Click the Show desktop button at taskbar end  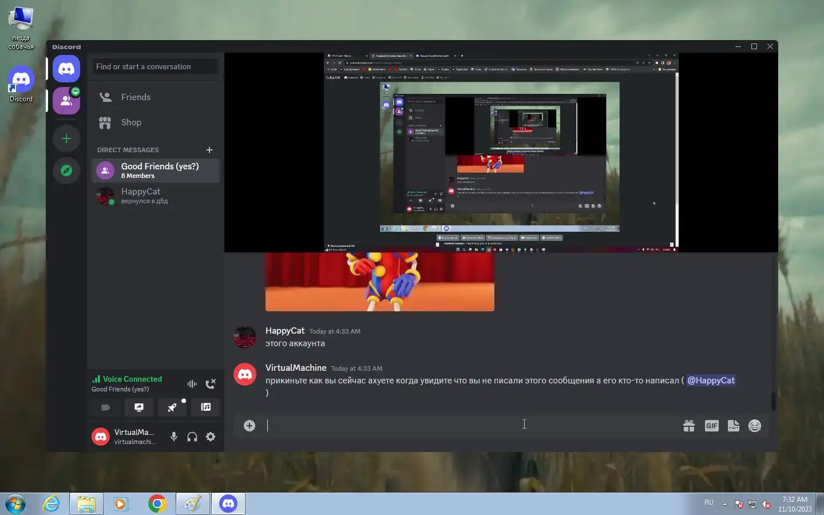820,504
